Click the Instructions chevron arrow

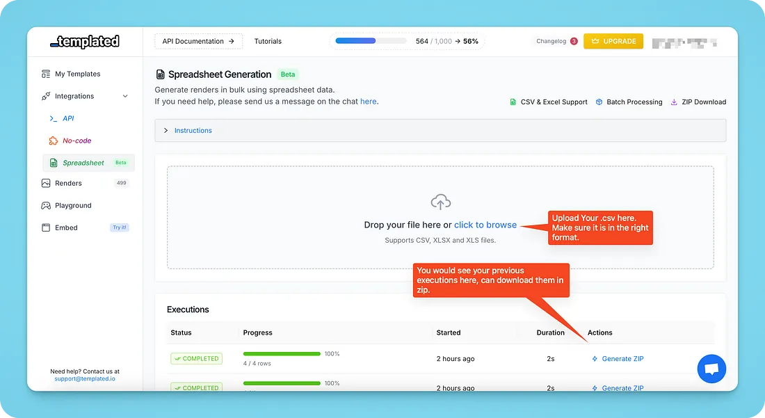coord(166,131)
